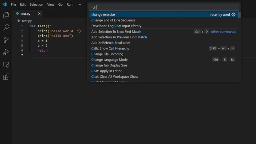Select Add XHR/fetch Breakpoint command
This screenshot has width=256, height=144.
(163, 43)
